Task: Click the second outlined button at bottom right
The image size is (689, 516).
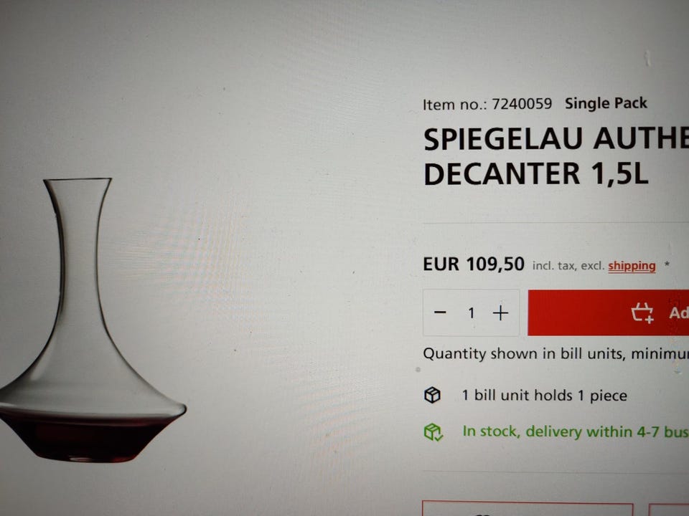Action: click(x=668, y=510)
